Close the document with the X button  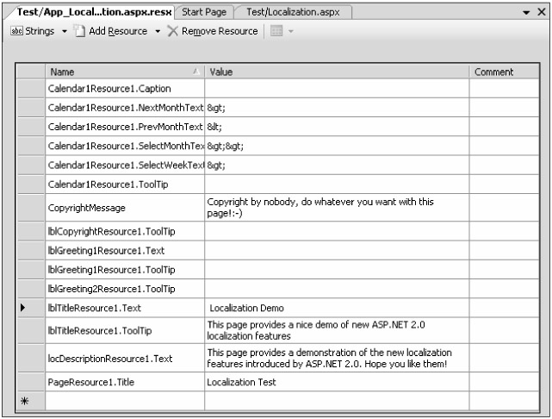540,11
